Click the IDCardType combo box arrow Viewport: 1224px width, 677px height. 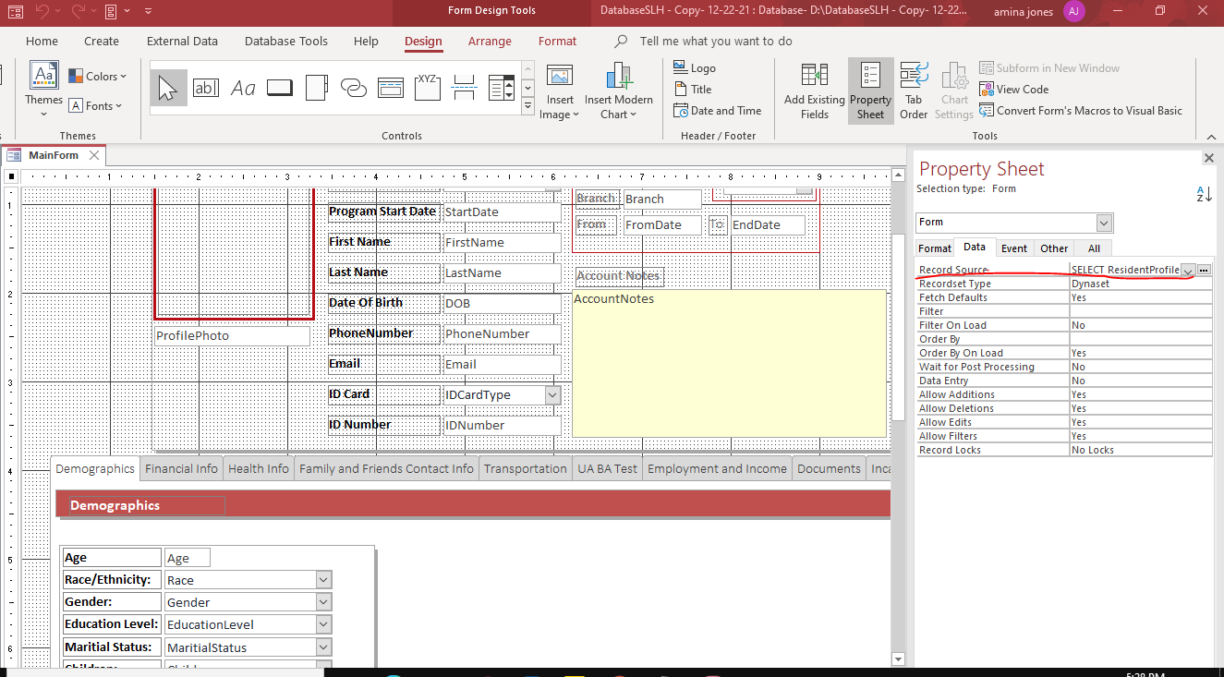point(552,394)
